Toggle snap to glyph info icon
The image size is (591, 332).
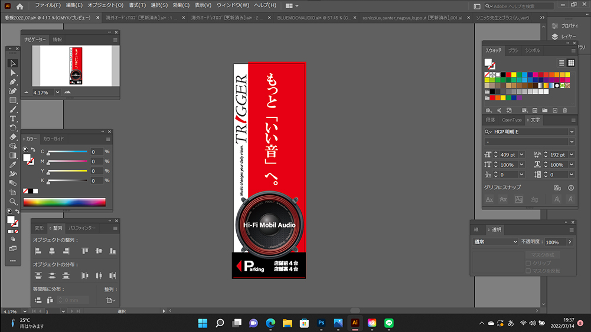571,188
